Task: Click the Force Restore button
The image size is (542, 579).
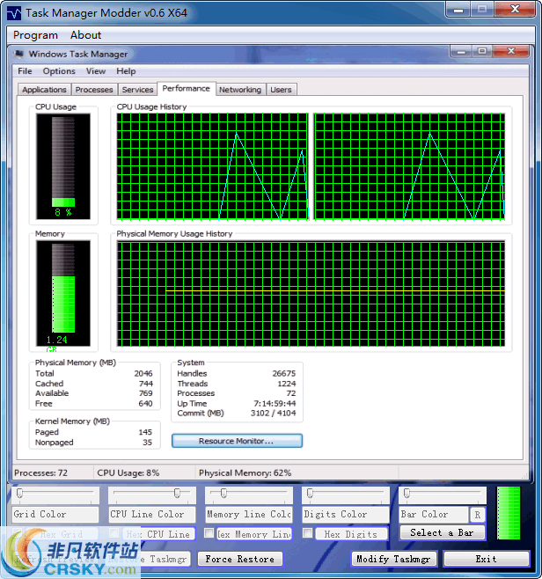Action: click(239, 559)
